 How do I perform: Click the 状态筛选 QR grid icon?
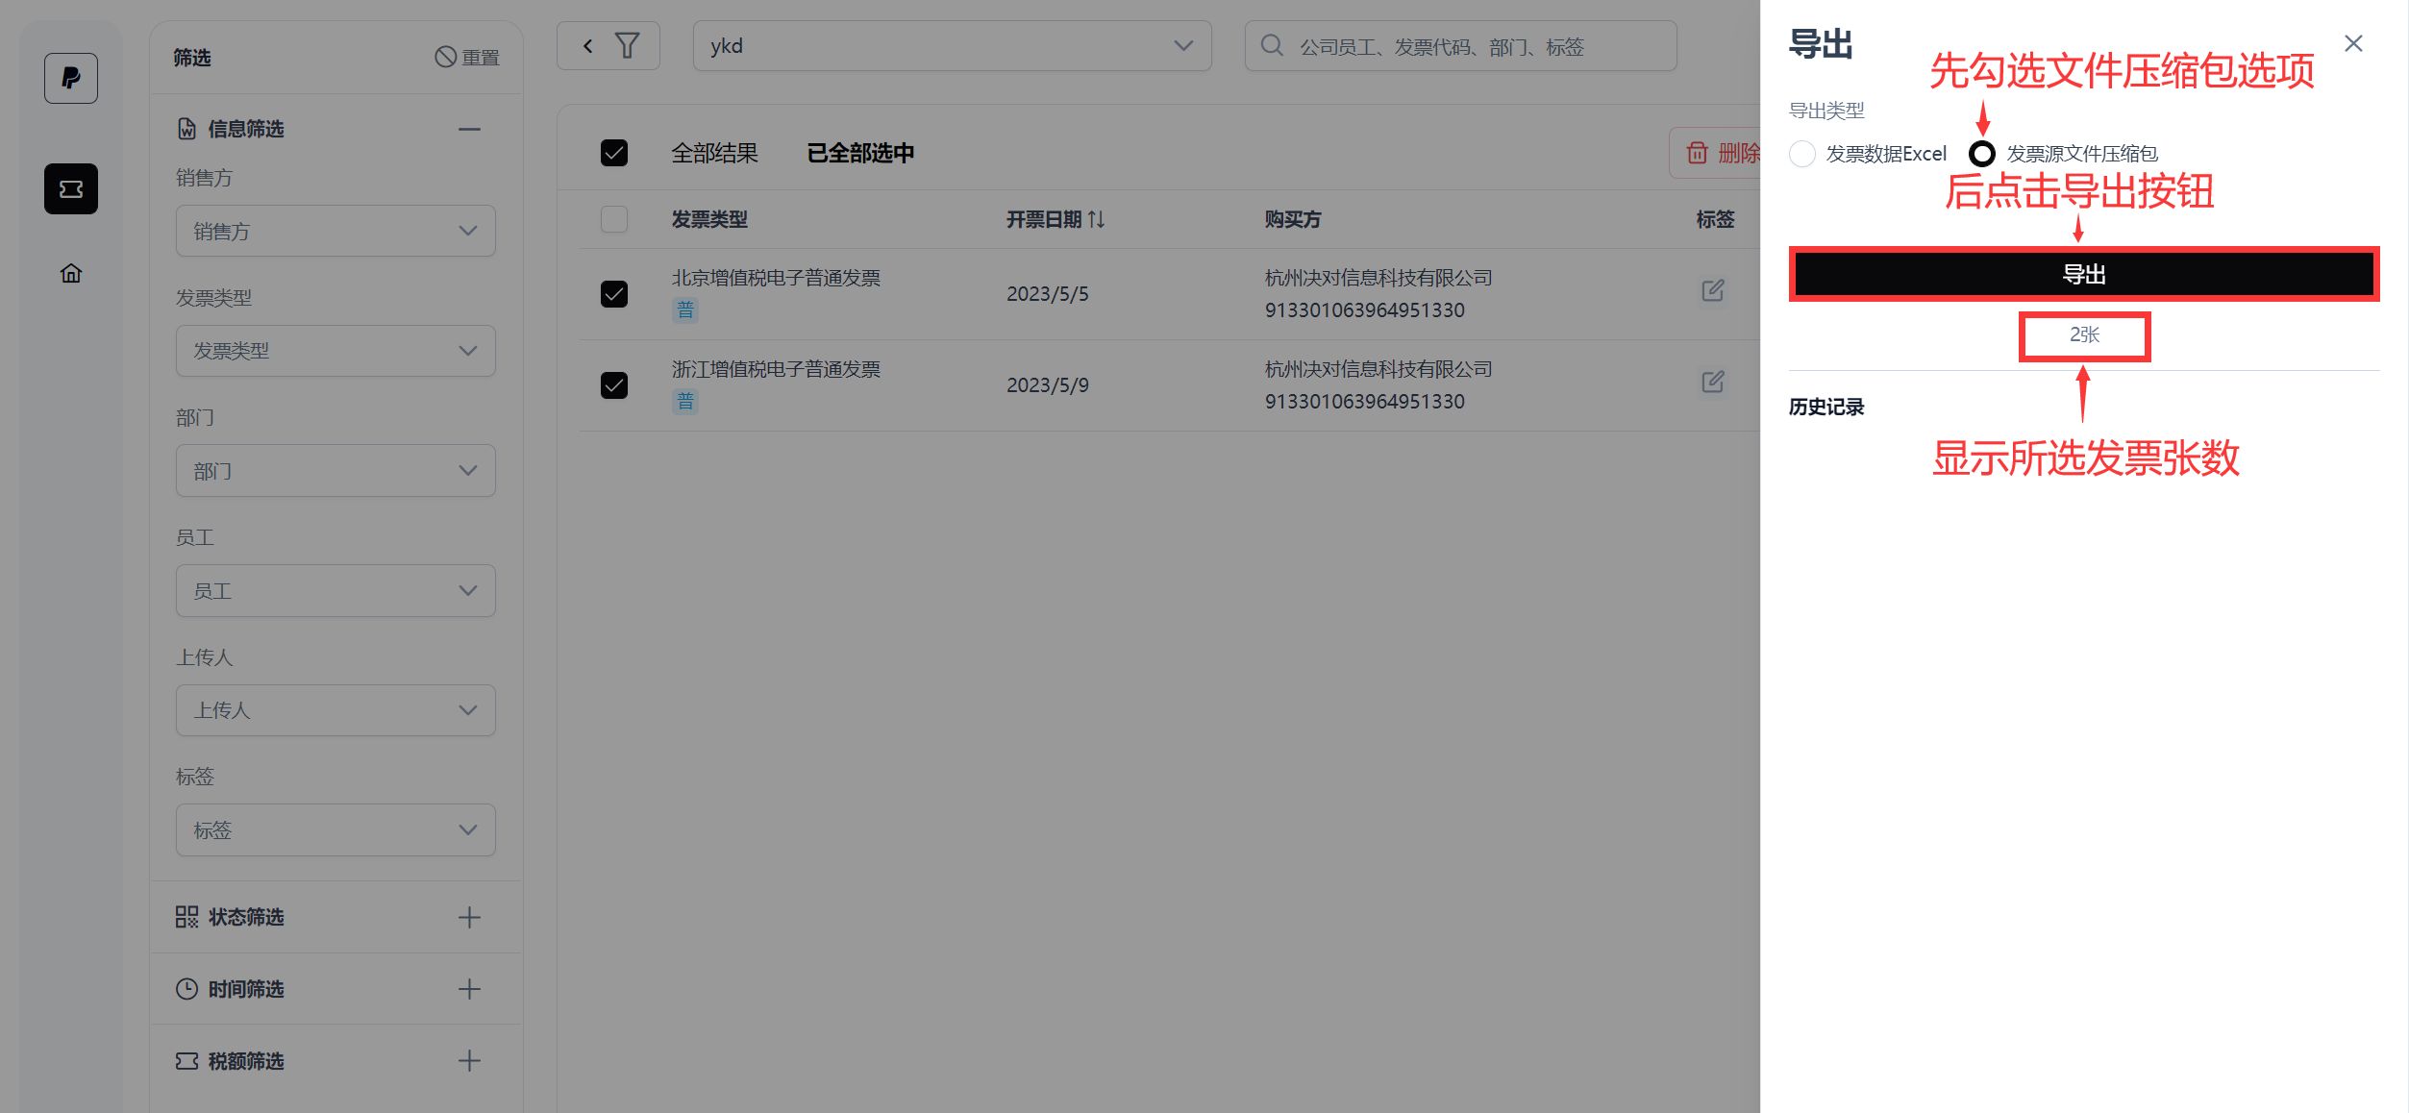187,917
